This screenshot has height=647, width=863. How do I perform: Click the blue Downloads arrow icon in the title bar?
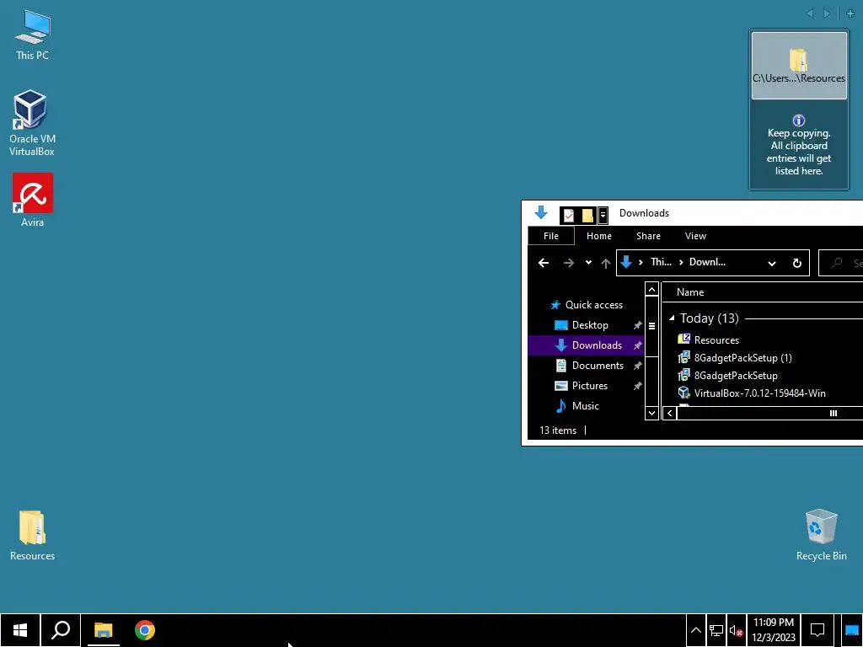click(541, 212)
